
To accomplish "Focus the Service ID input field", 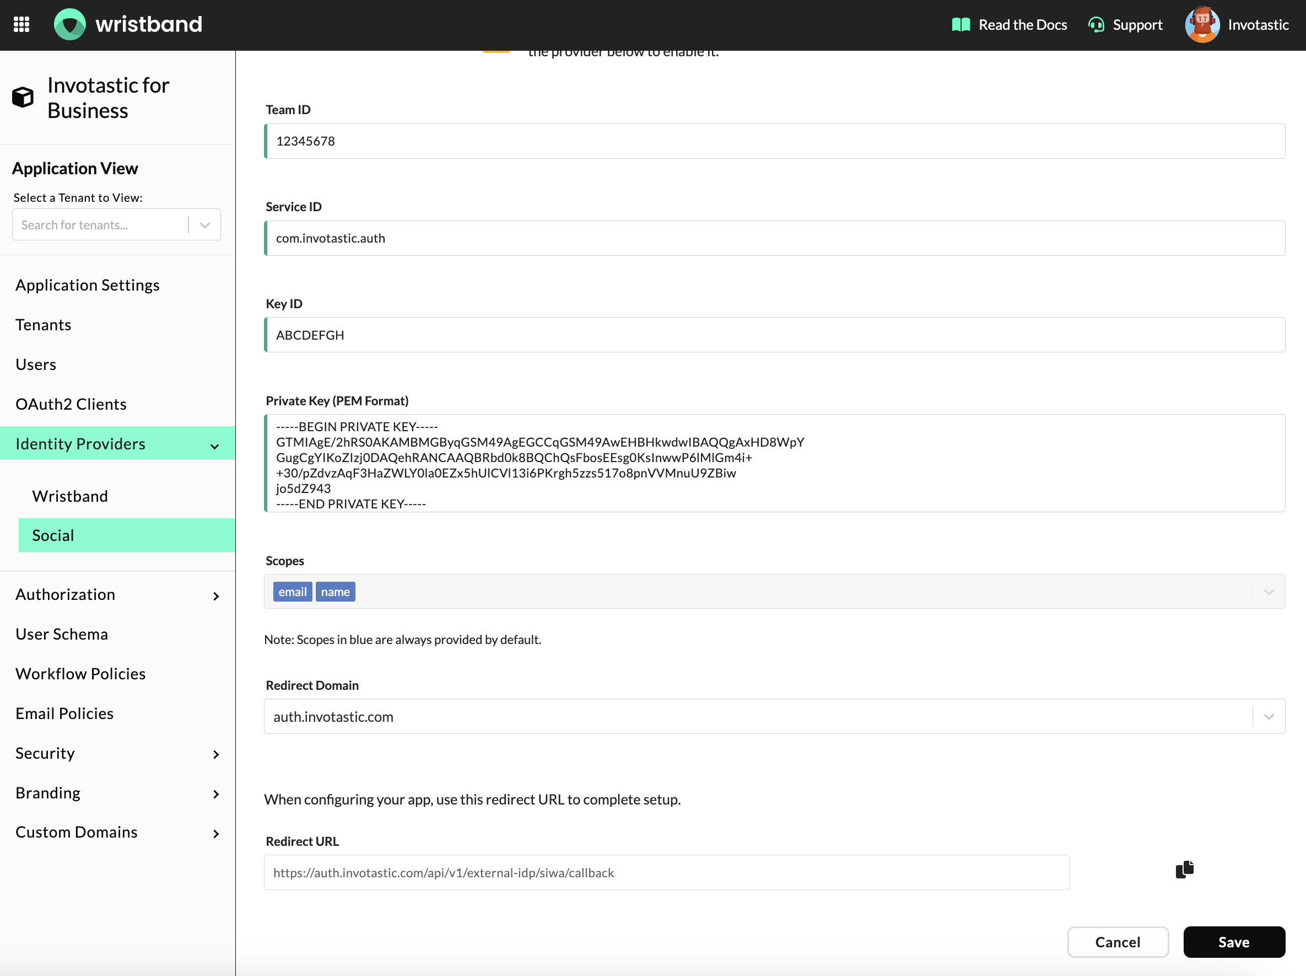I will (x=775, y=238).
